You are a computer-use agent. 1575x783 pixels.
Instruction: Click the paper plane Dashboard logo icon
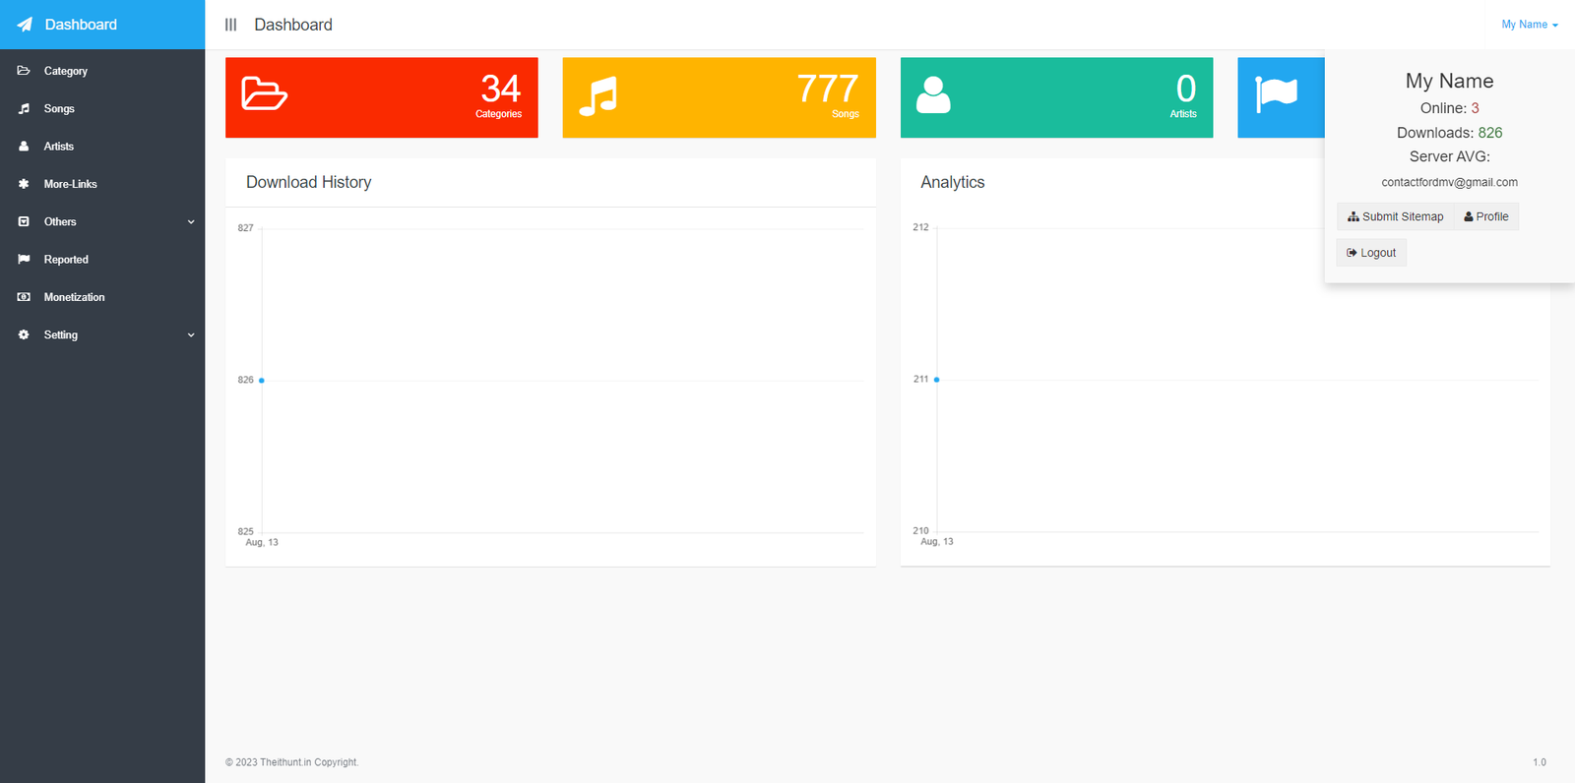(x=25, y=25)
